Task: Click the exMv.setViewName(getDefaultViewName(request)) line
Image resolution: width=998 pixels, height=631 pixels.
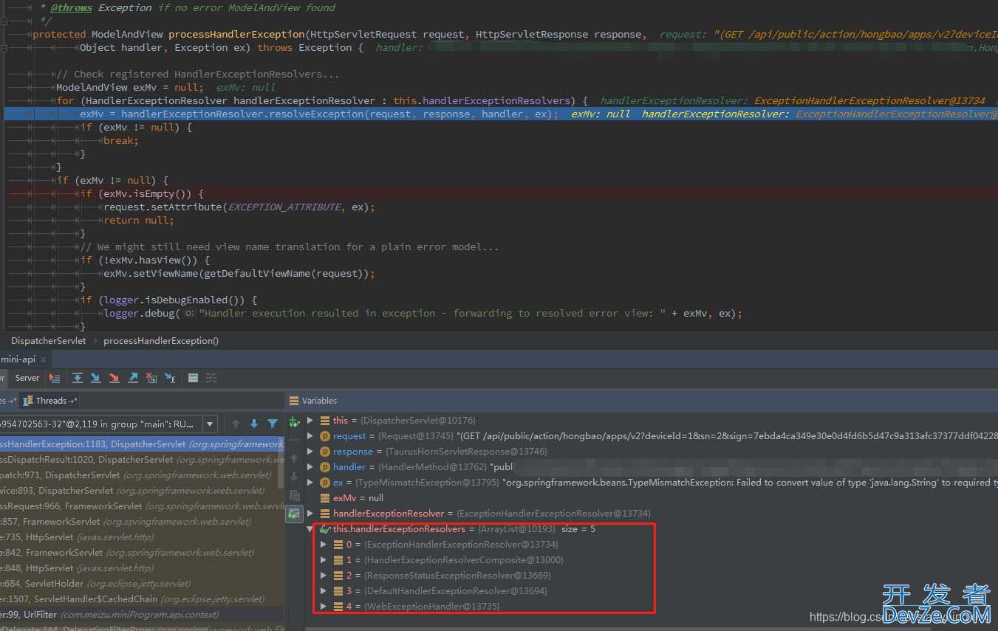Action: pyautogui.click(x=239, y=274)
